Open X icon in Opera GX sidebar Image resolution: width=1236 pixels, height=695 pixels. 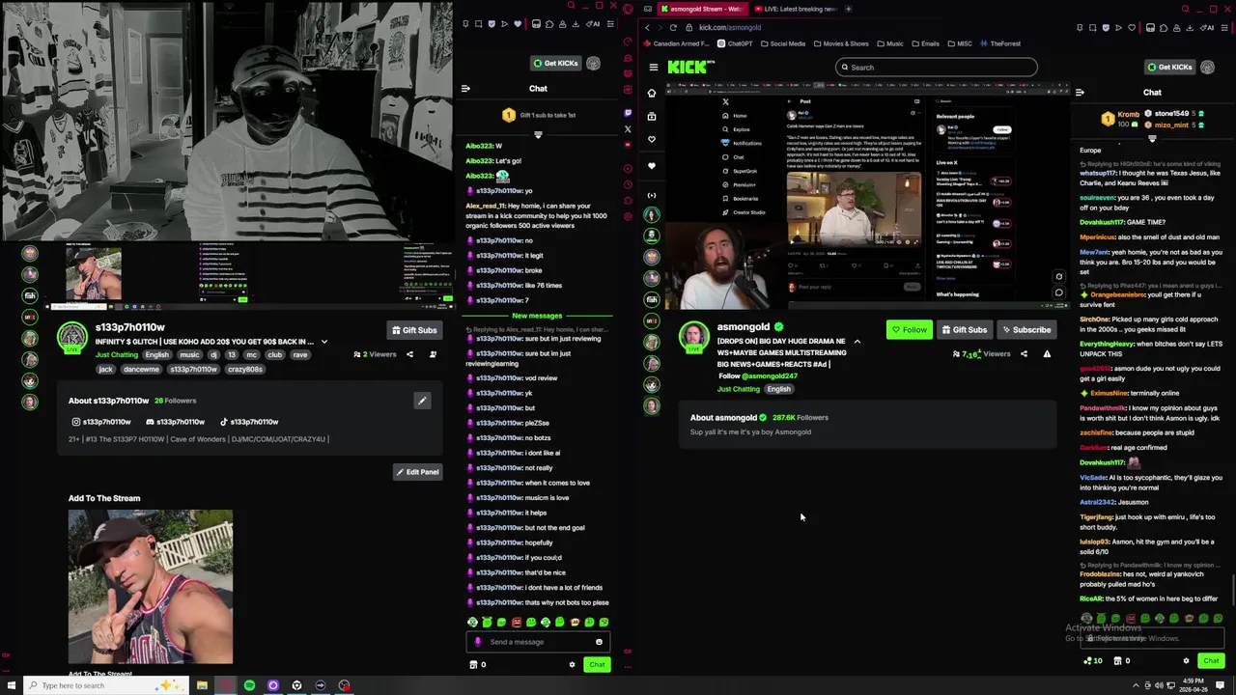pyautogui.click(x=628, y=128)
